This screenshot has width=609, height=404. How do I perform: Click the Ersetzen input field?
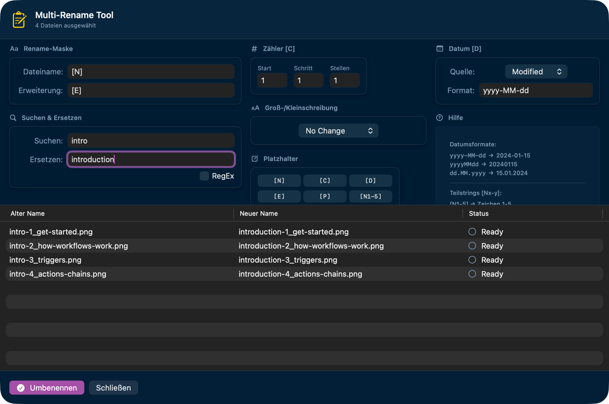tap(151, 160)
